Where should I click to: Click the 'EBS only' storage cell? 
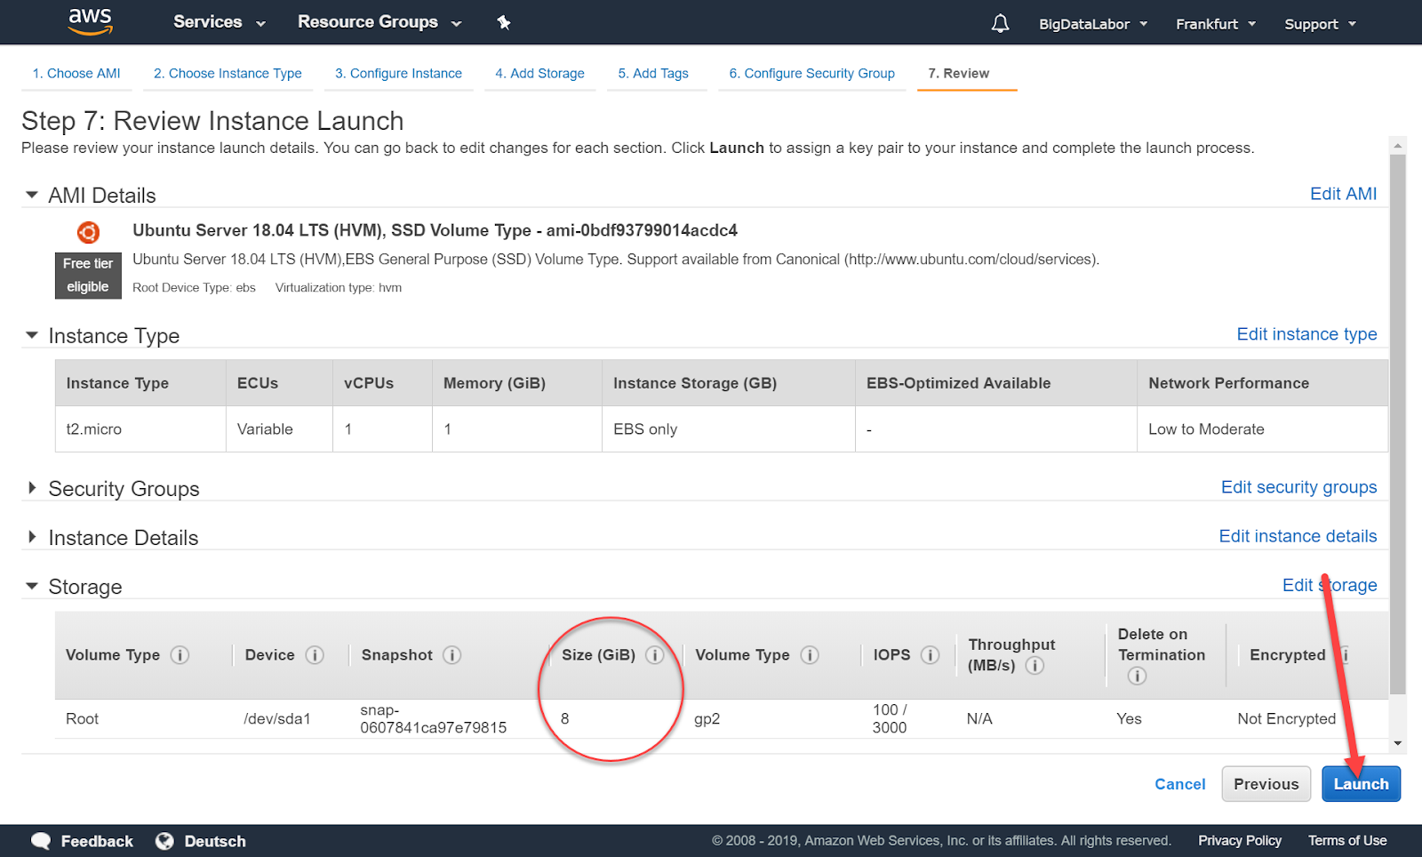pyautogui.click(x=728, y=429)
